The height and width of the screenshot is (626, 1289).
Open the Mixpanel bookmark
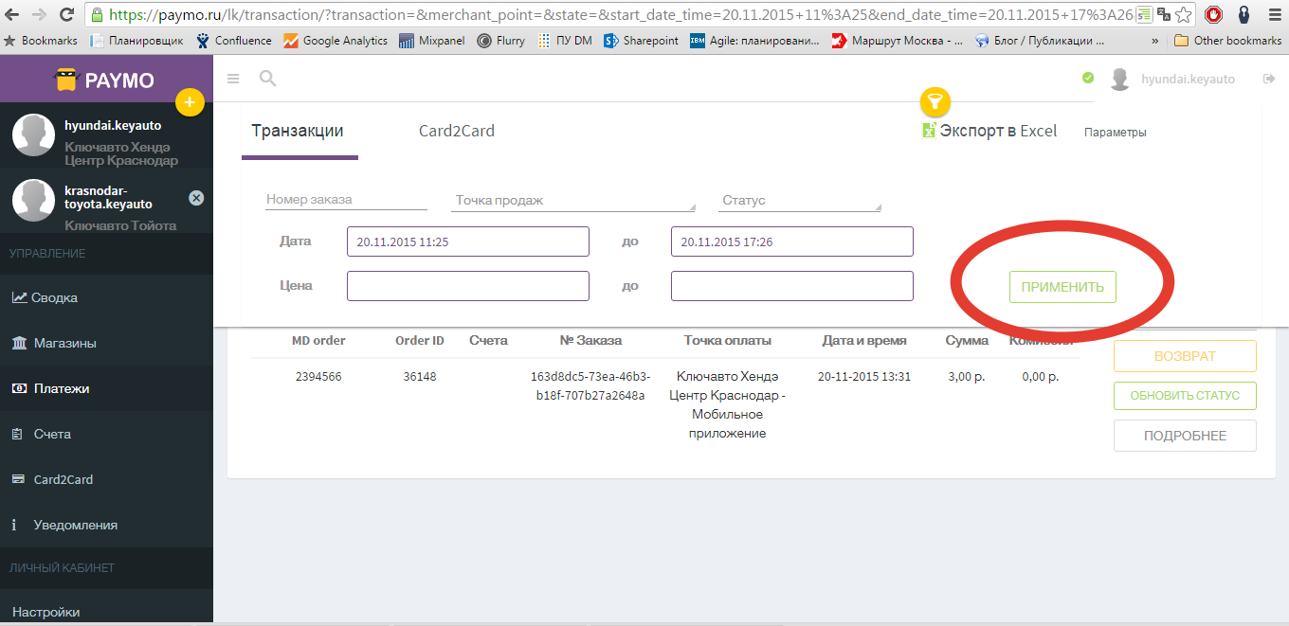point(432,41)
